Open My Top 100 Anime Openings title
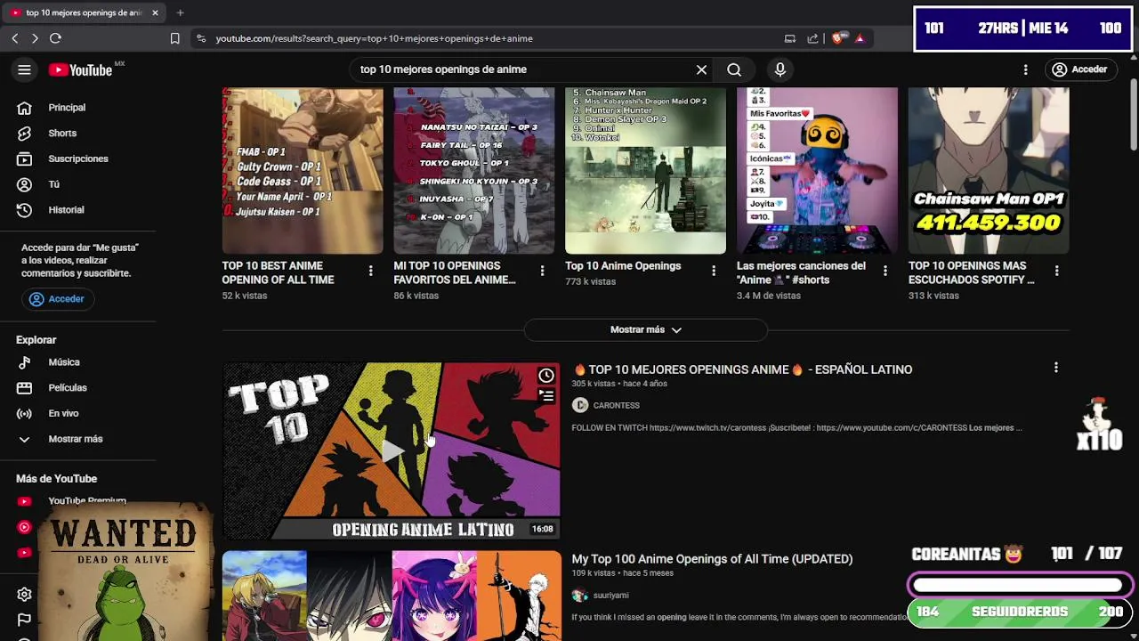This screenshot has width=1139, height=641. coord(712,559)
